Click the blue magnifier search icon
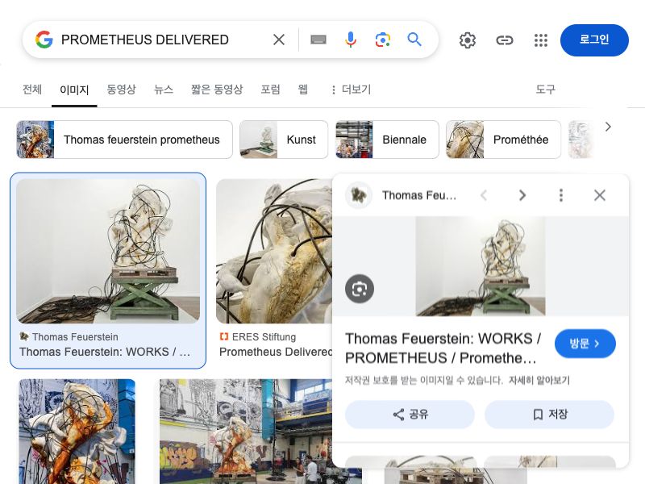The height and width of the screenshot is (484, 645). [414, 40]
